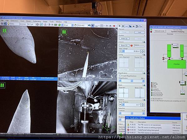Screen dimensions: 187x140
Task: Click the 9.7 pA beam current field
Action: pos(31,24)
